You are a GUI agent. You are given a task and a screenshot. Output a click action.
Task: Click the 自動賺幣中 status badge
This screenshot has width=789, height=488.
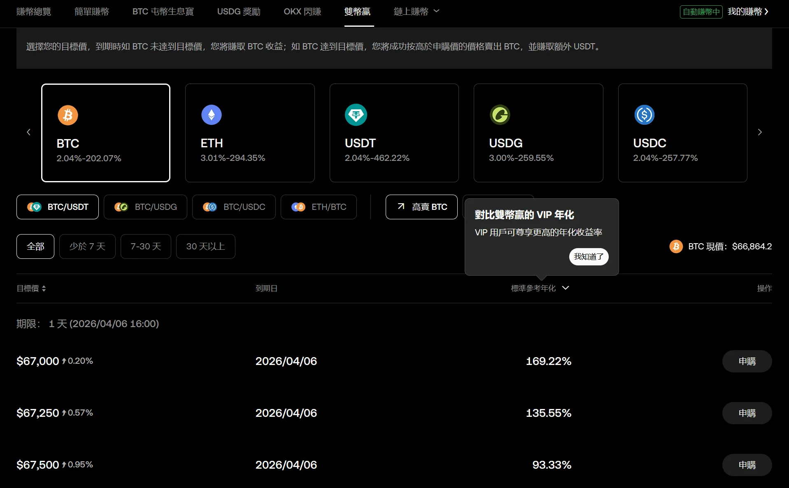[x=701, y=12]
